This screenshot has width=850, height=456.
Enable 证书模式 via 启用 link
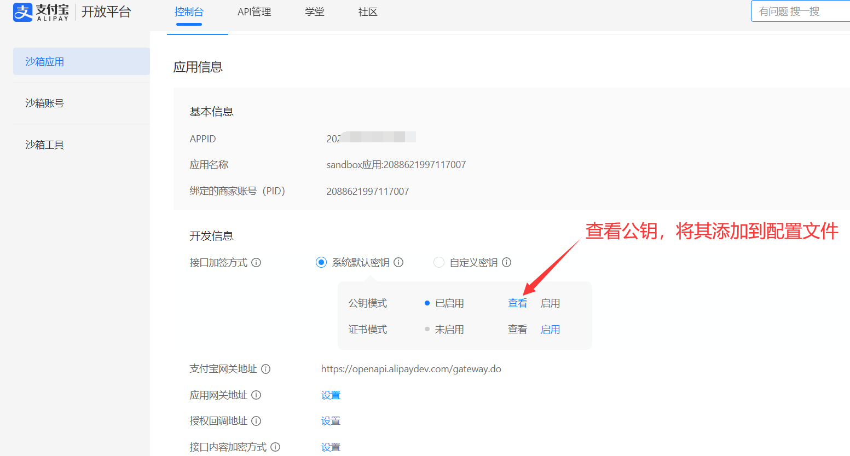[x=550, y=330]
